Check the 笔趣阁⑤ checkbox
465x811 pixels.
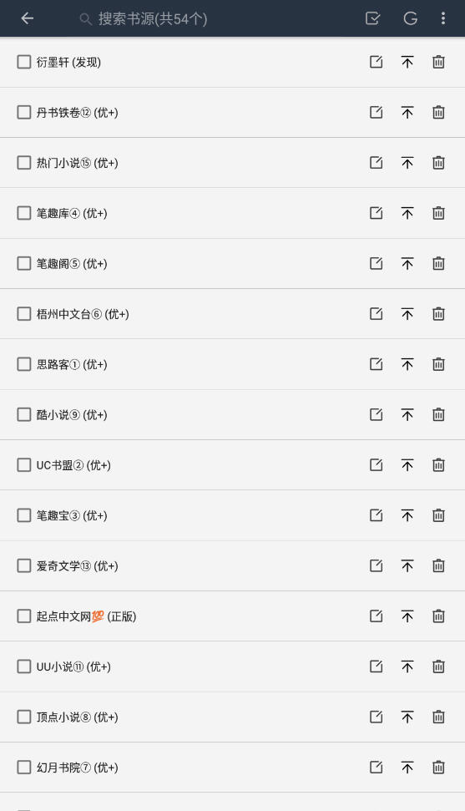pos(24,263)
